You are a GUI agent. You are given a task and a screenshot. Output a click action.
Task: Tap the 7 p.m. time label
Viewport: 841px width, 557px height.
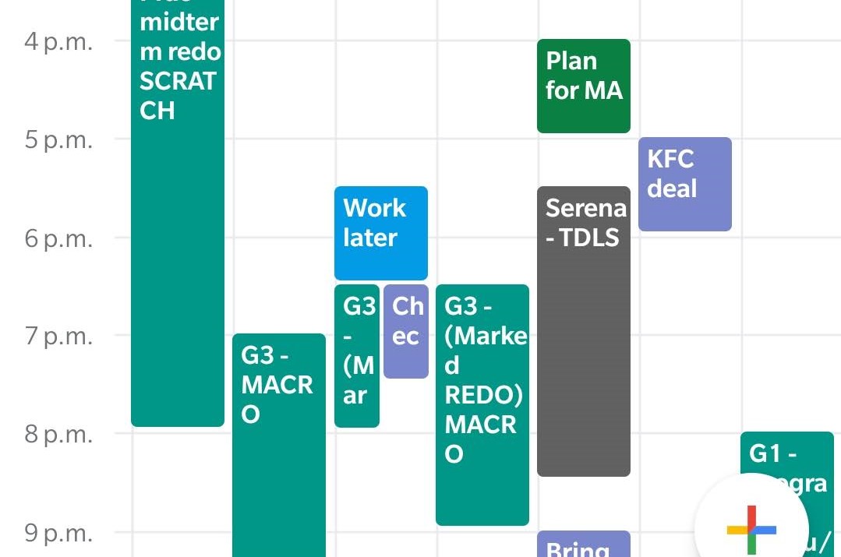pyautogui.click(x=58, y=336)
